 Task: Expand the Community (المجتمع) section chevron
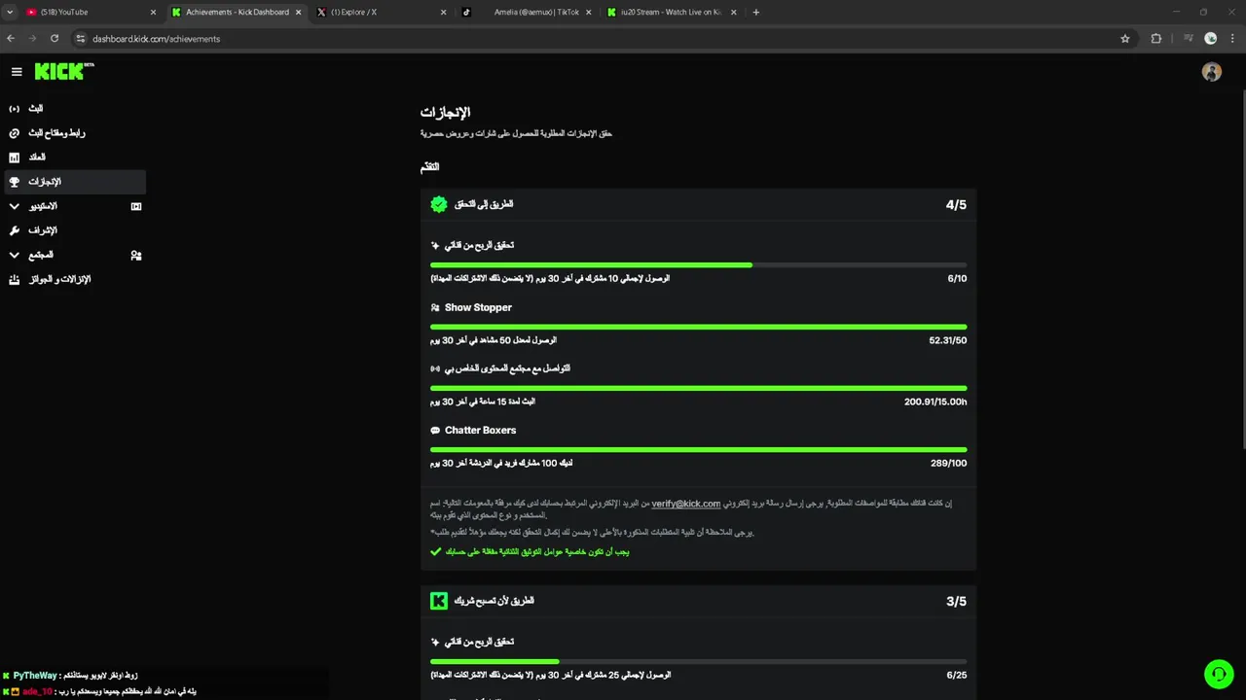tap(14, 255)
